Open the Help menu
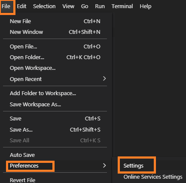This screenshot has width=186, height=183. [x=146, y=6]
